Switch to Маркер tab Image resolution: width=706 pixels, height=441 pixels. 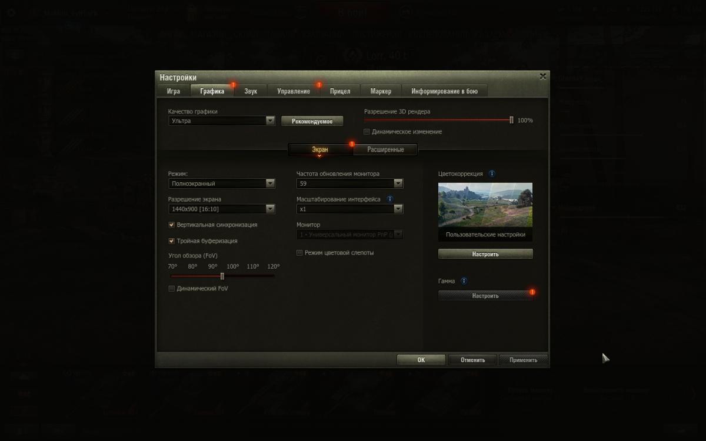[x=381, y=91]
